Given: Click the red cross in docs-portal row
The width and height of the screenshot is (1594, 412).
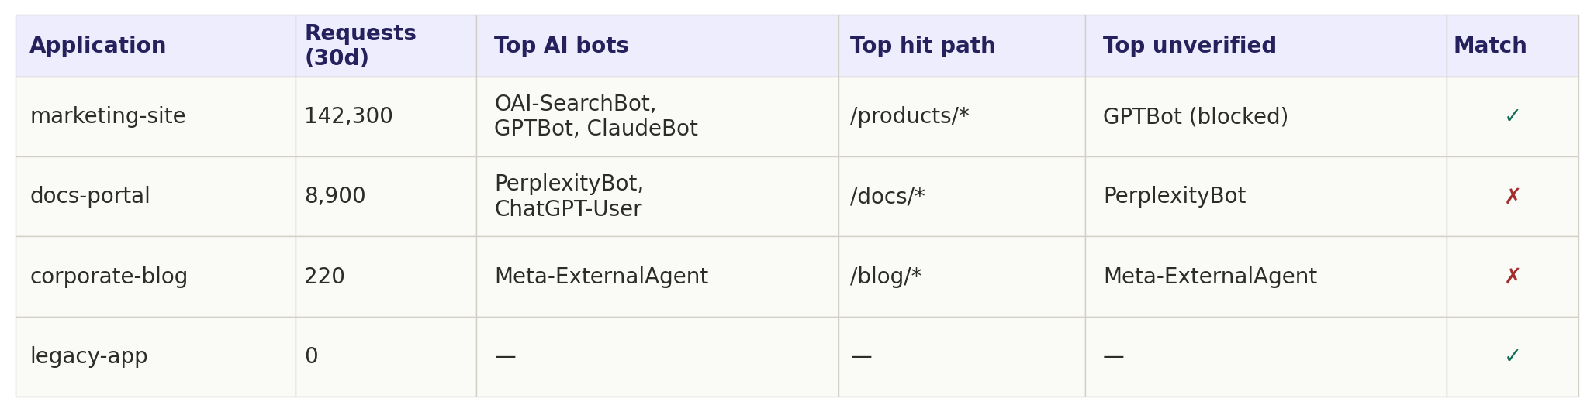Looking at the screenshot, I should pos(1512,197).
